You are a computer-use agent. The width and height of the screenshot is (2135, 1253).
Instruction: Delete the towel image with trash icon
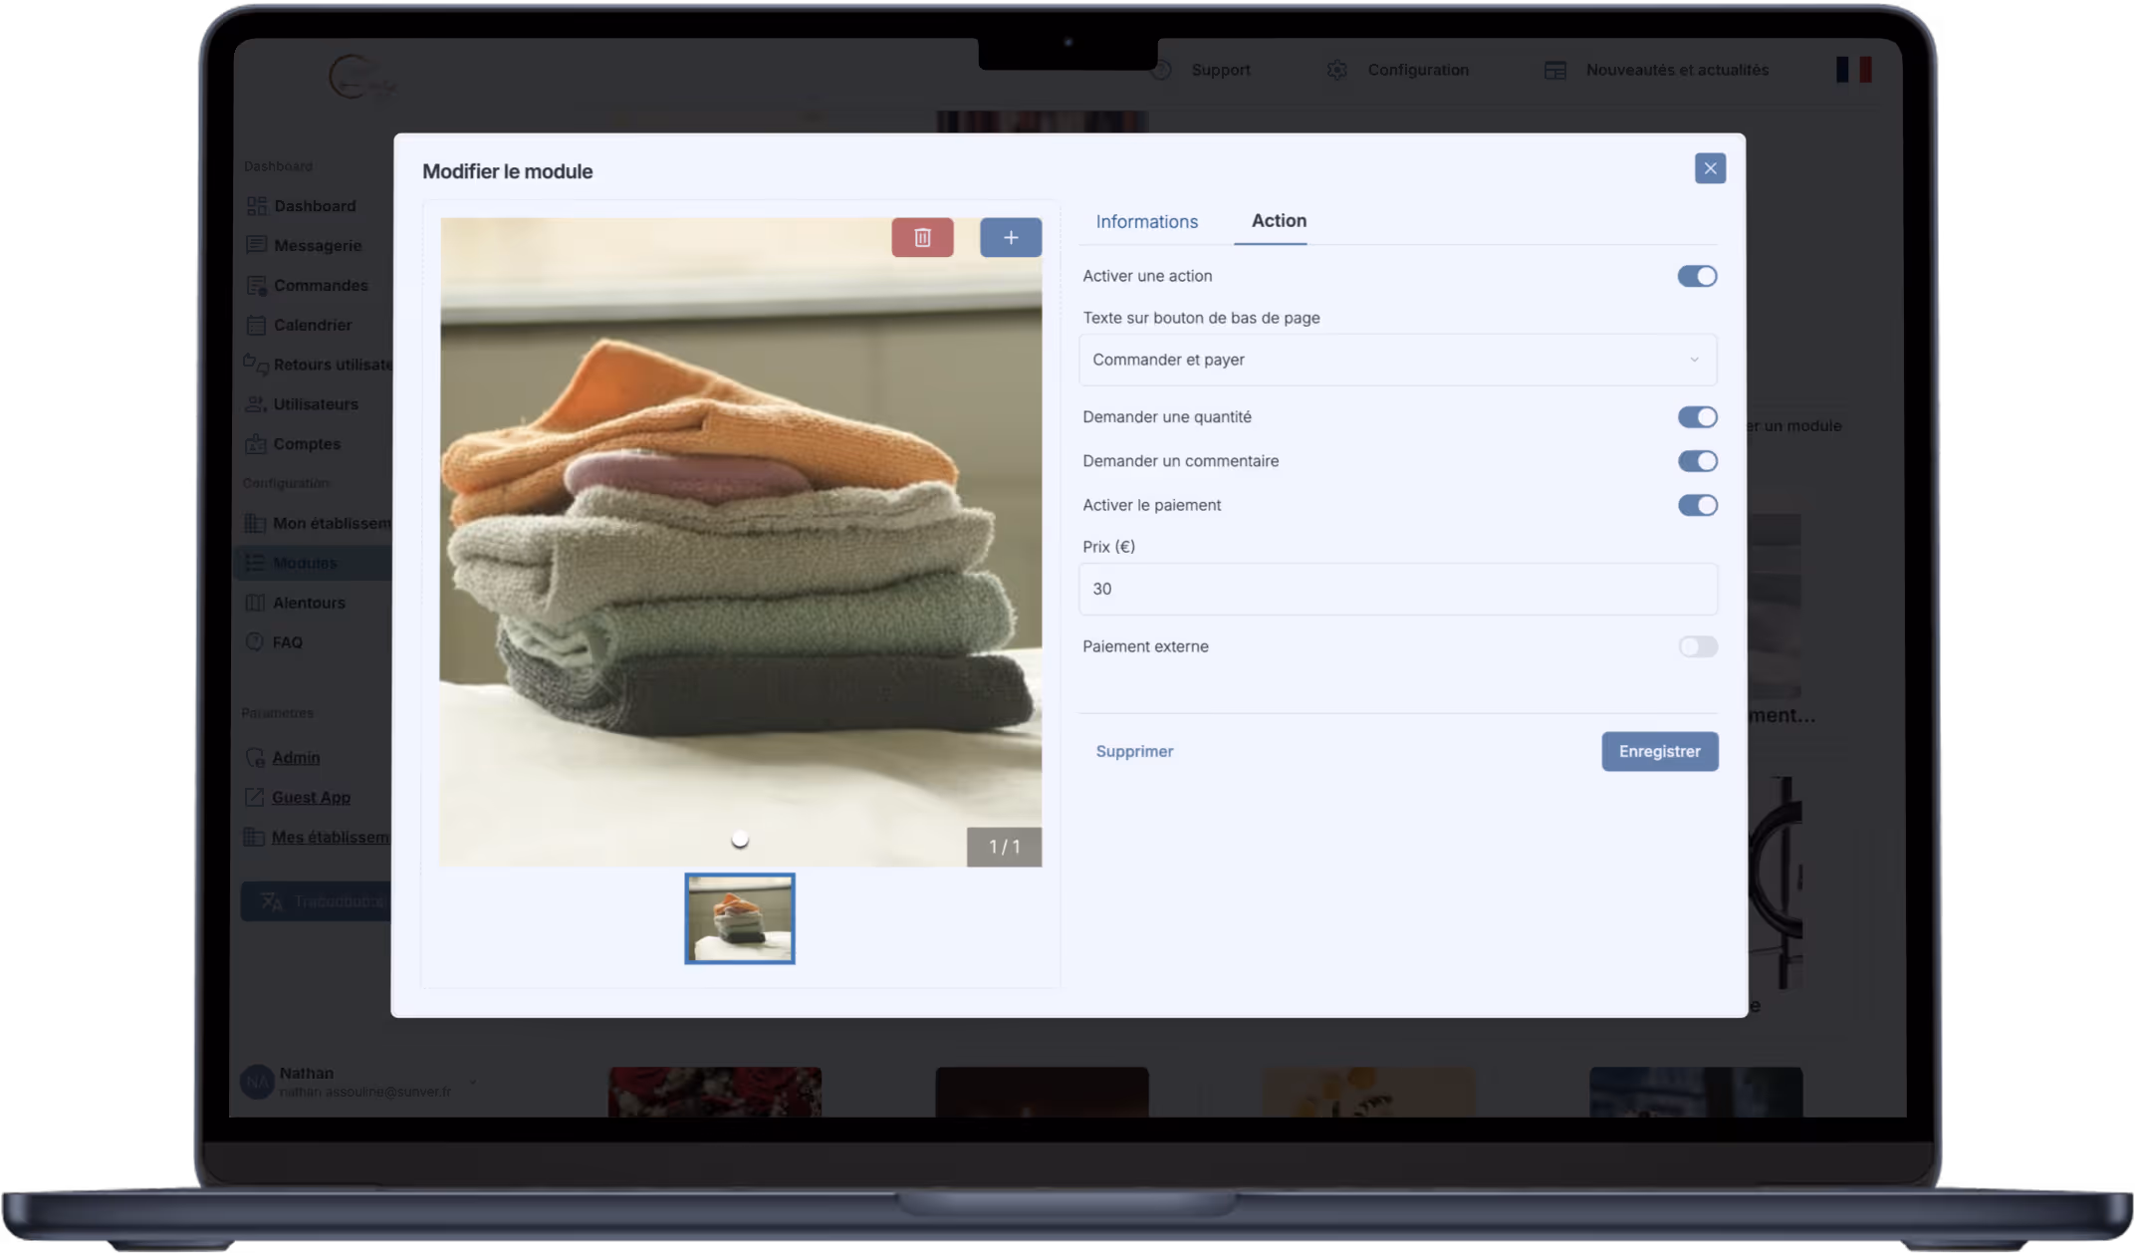[x=922, y=237]
